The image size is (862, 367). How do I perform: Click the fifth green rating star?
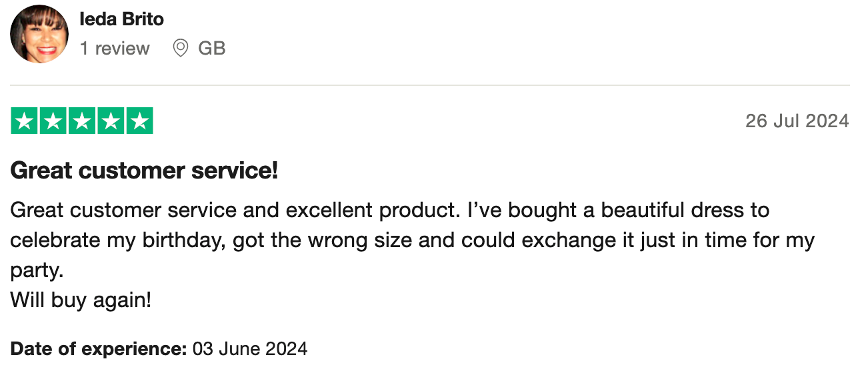pos(139,121)
